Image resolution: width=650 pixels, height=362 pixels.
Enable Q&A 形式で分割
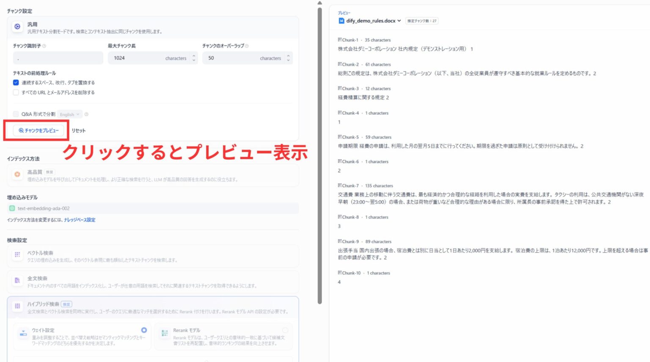coord(16,114)
